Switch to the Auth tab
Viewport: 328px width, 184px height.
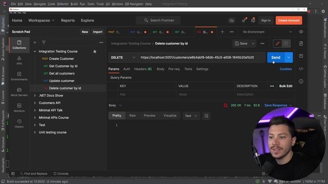[127, 69]
